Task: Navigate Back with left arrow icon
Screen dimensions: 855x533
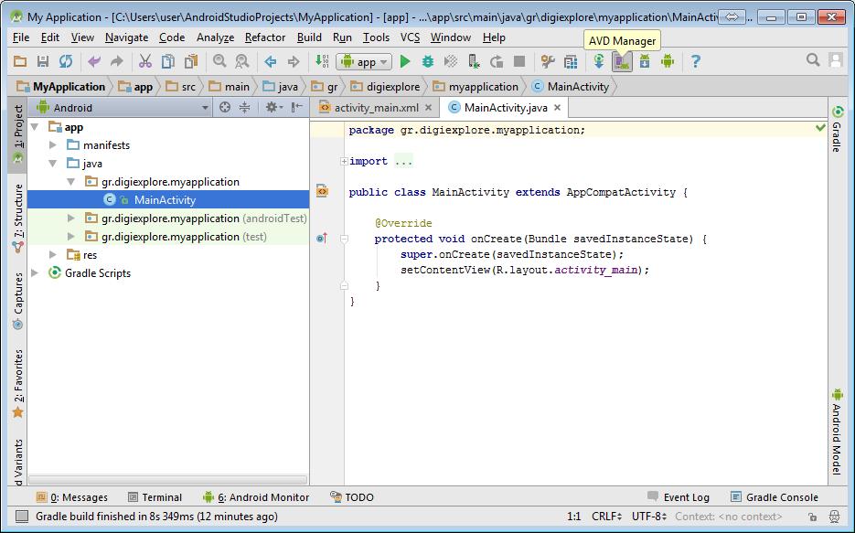Action: point(271,61)
